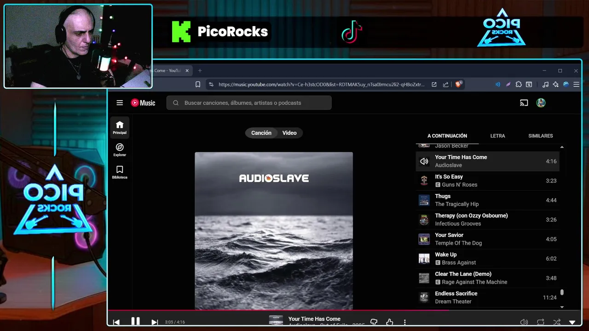Screen dimensions: 589x331
Task: Click the queue scrollbar down arrow
Action: tap(562, 307)
